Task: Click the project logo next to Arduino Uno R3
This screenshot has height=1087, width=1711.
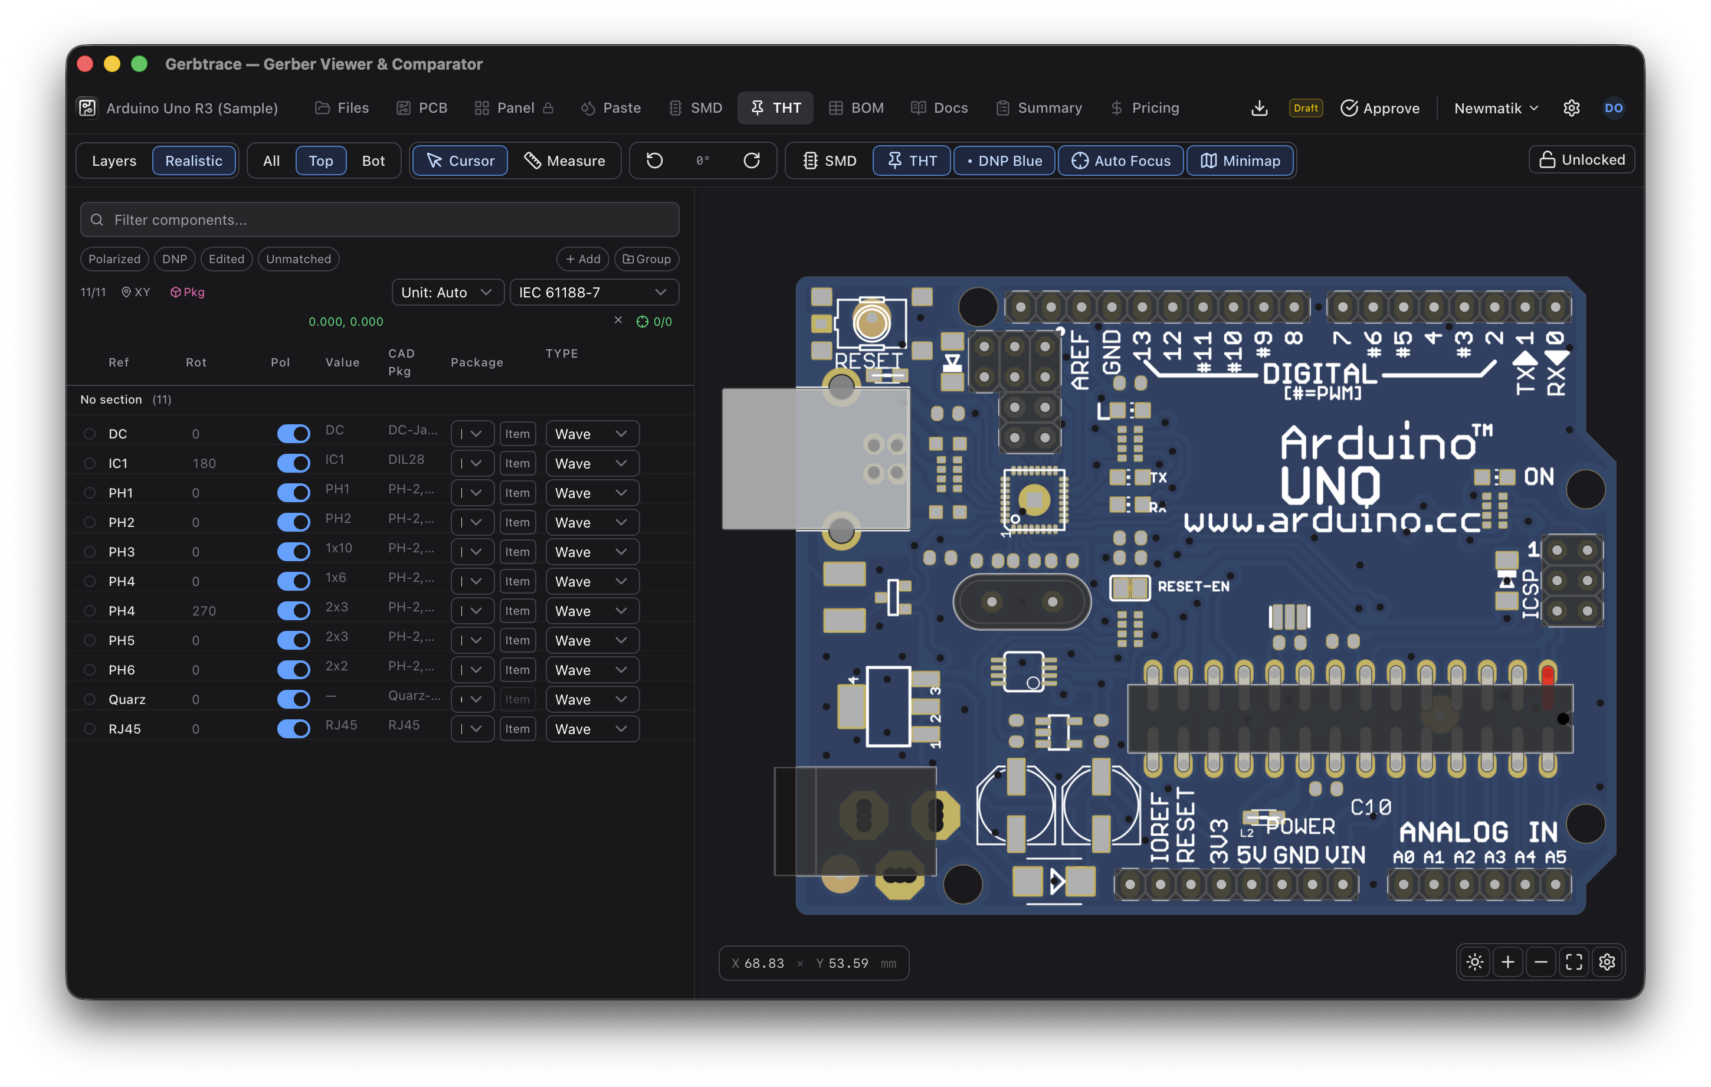Action: [x=87, y=108]
